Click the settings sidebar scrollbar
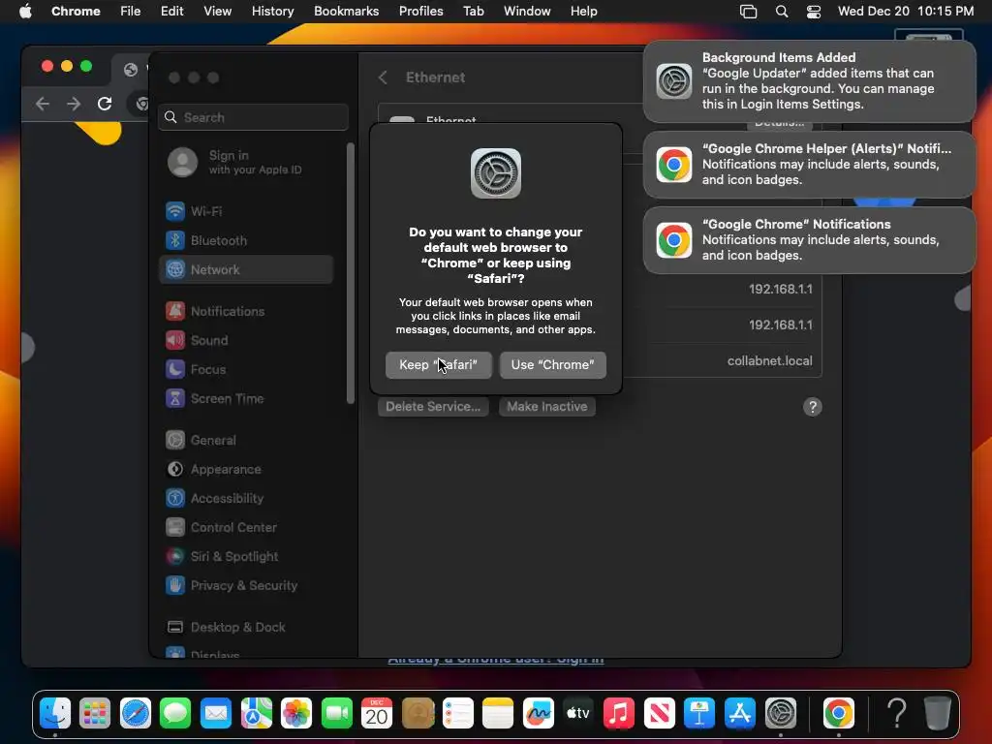Image resolution: width=992 pixels, height=744 pixels. click(x=351, y=273)
